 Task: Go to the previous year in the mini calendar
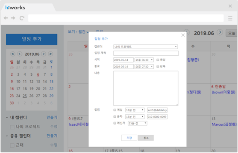click(x=13, y=54)
